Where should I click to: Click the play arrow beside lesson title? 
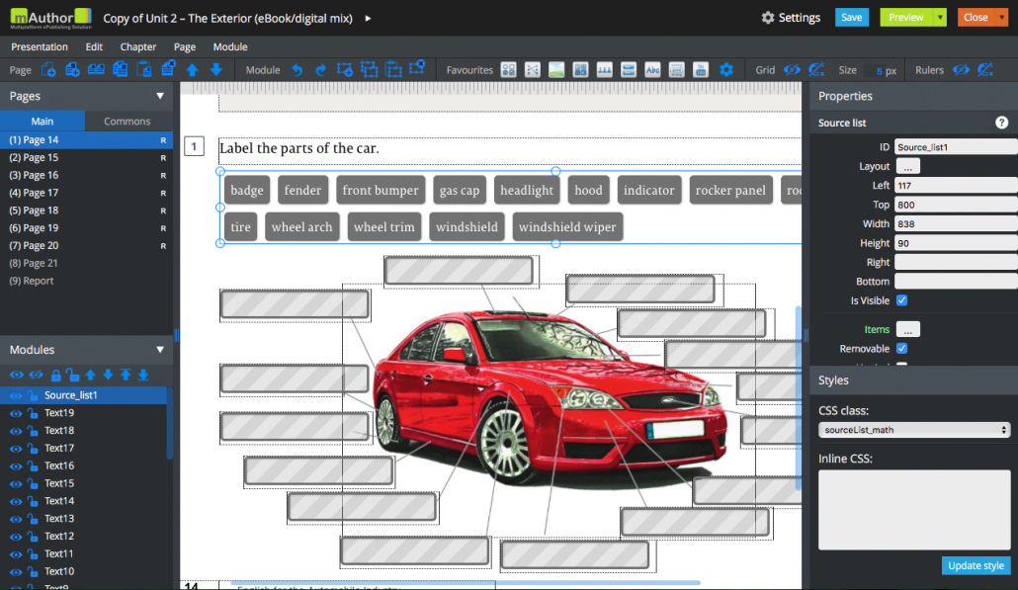coord(368,18)
